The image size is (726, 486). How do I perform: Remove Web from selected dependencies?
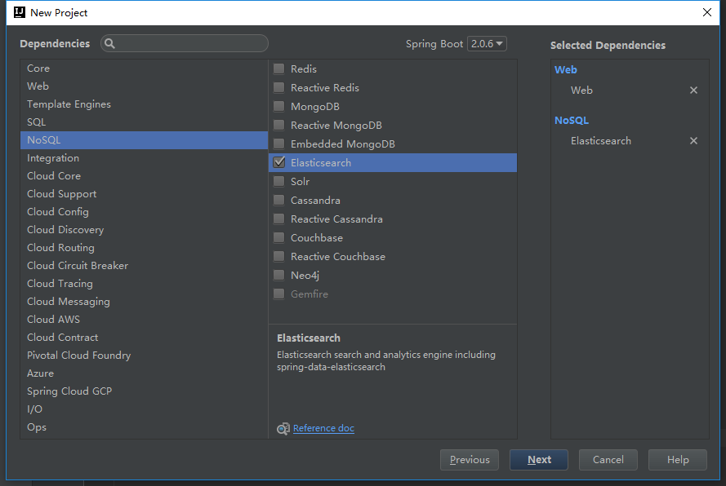[x=693, y=91]
